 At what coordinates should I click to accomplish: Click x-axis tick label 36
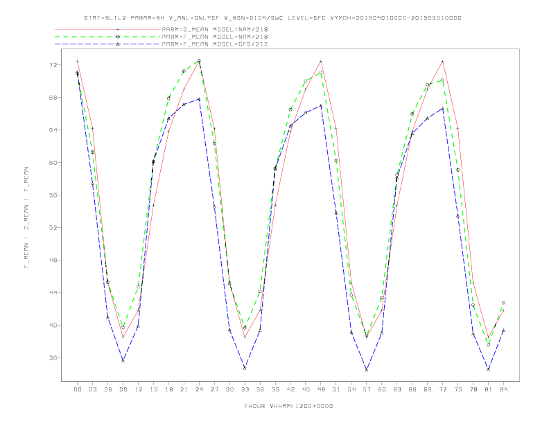click(260, 389)
